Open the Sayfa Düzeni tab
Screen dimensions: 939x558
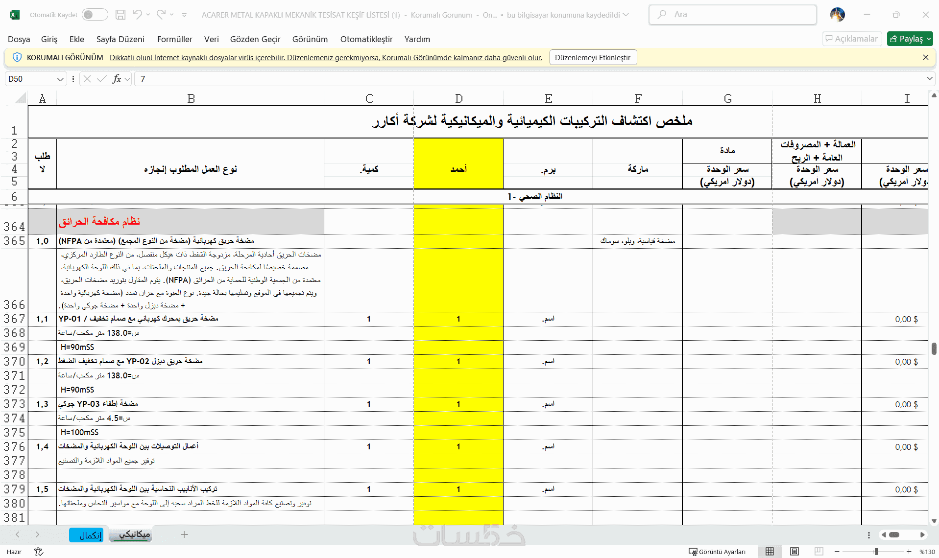tap(120, 39)
